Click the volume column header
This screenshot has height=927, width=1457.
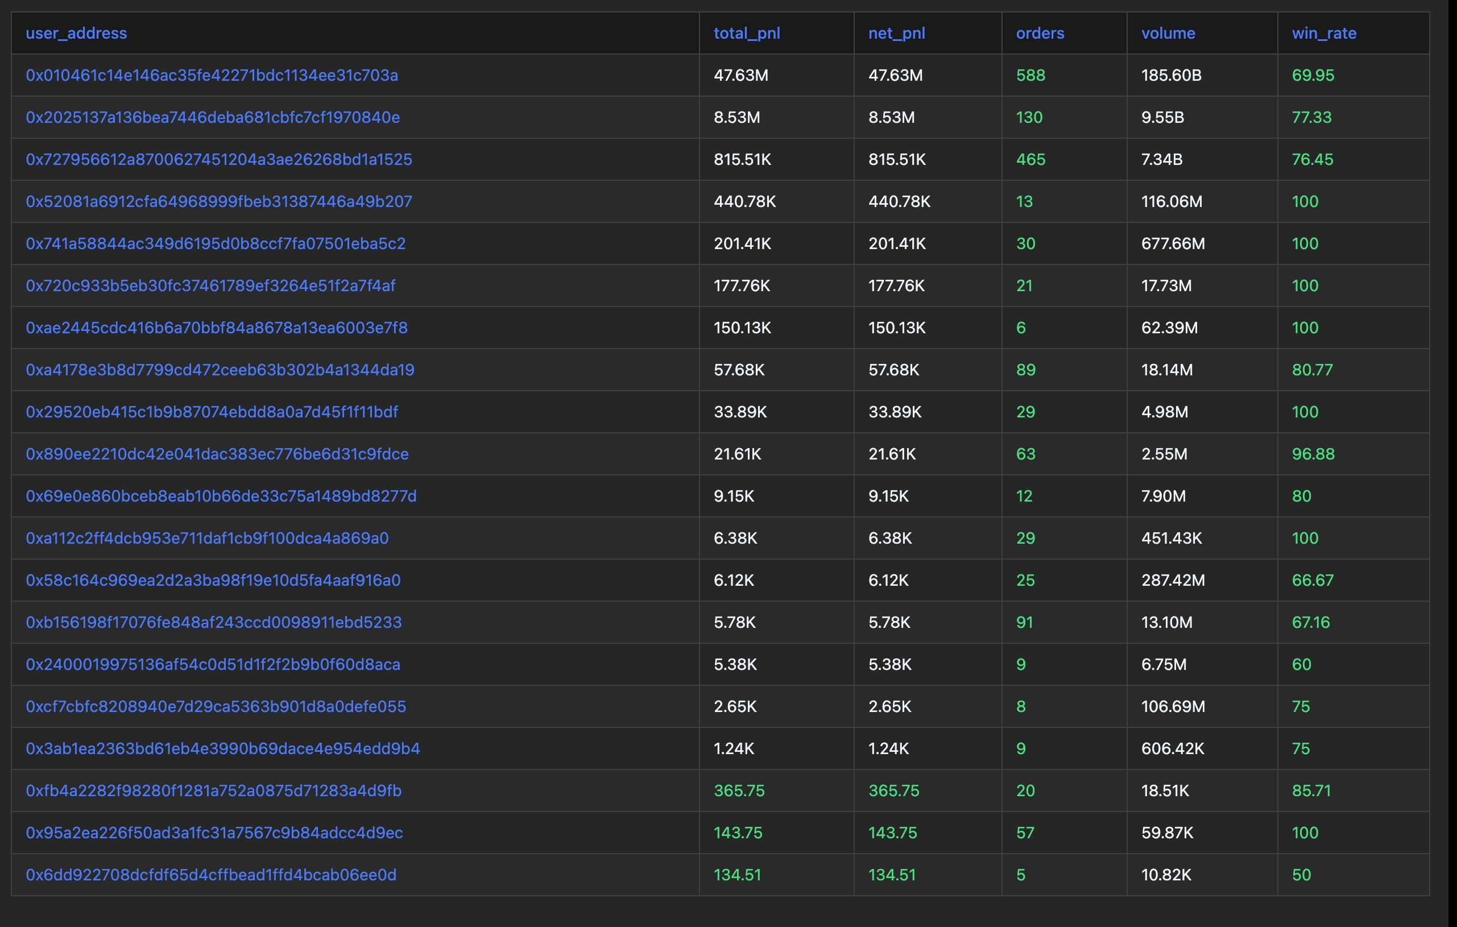1168,34
